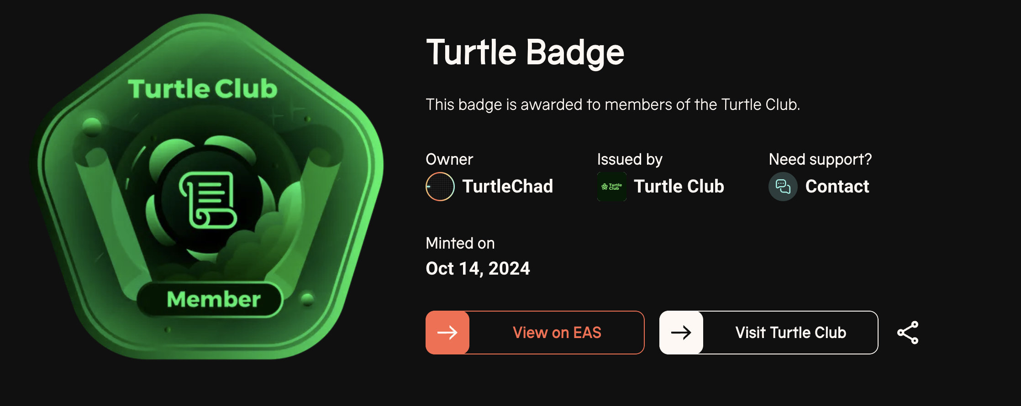Click the Turtle Club issuer logo
Image resolution: width=1021 pixels, height=406 pixels.
(612, 187)
